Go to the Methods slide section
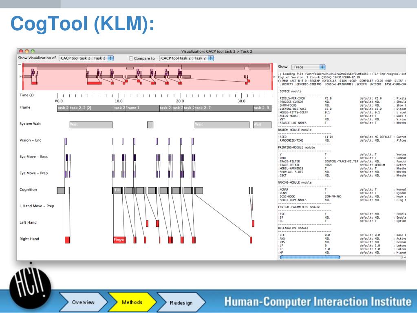Screen dimensions: 417x313 click(132, 302)
